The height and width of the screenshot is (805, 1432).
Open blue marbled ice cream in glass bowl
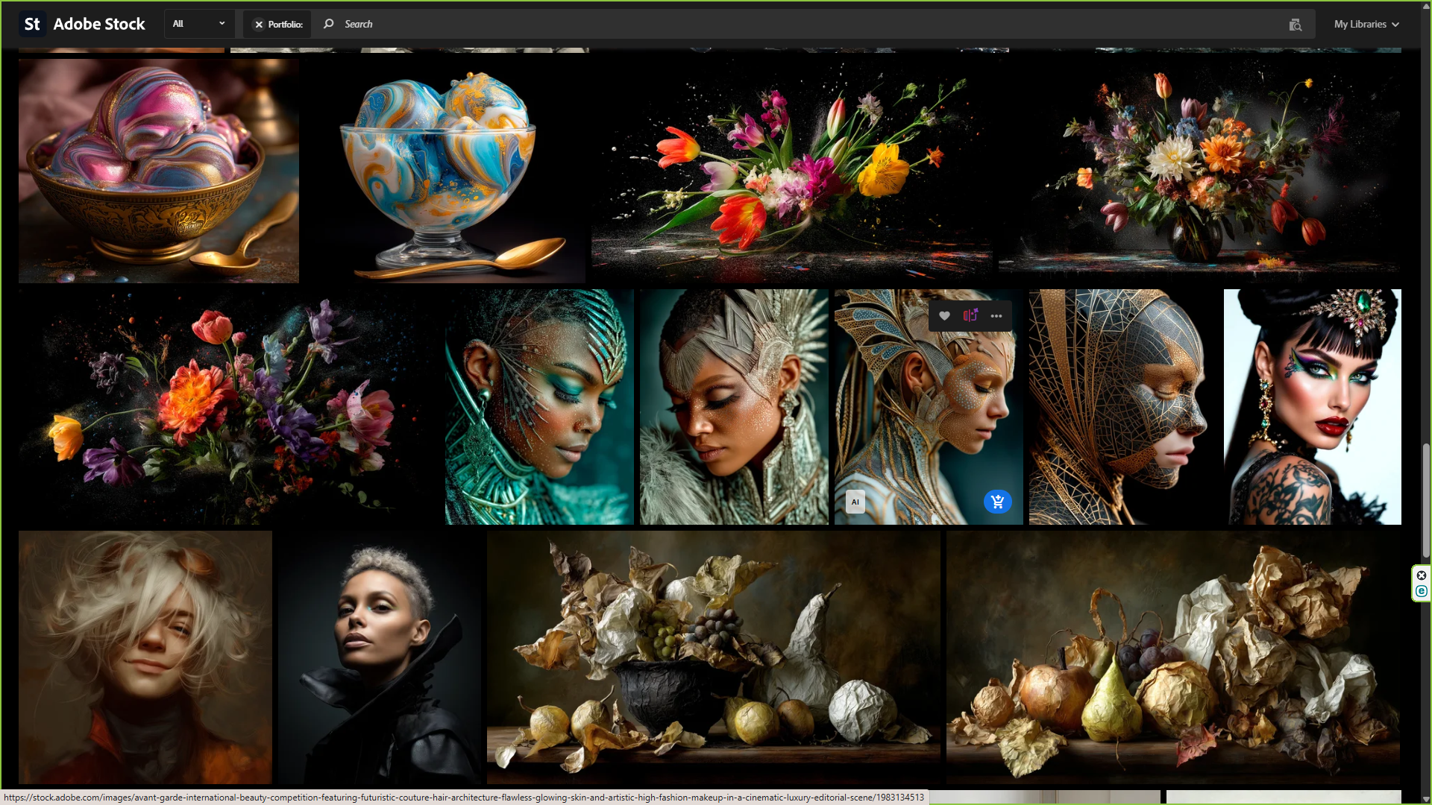pos(445,171)
